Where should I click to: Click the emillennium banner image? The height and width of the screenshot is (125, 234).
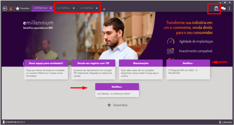(x=117, y=39)
